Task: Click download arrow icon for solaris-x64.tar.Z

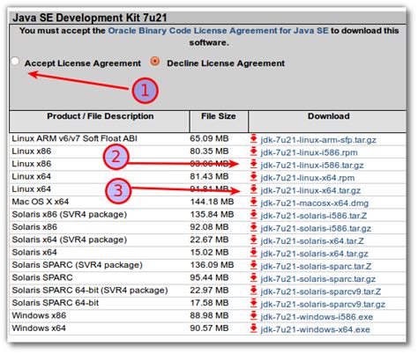Action: [253, 240]
